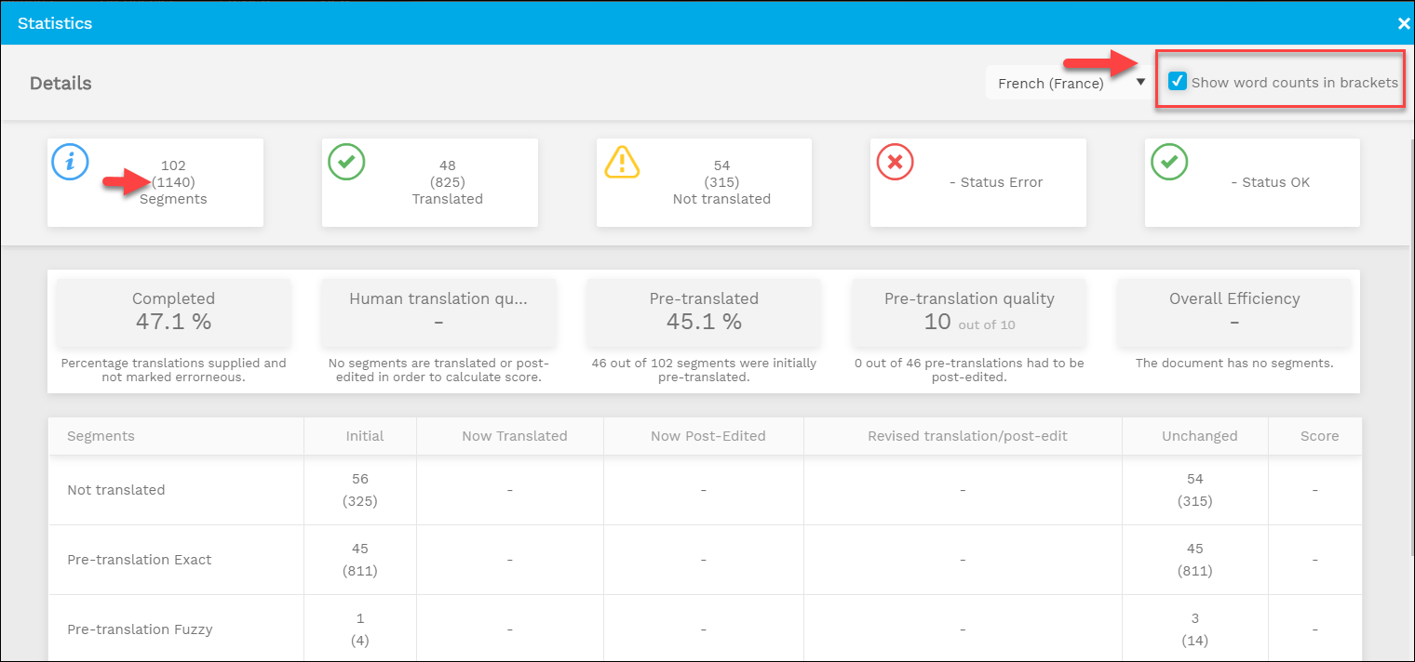Click the yellow warning icon on Not translated card

tap(622, 163)
